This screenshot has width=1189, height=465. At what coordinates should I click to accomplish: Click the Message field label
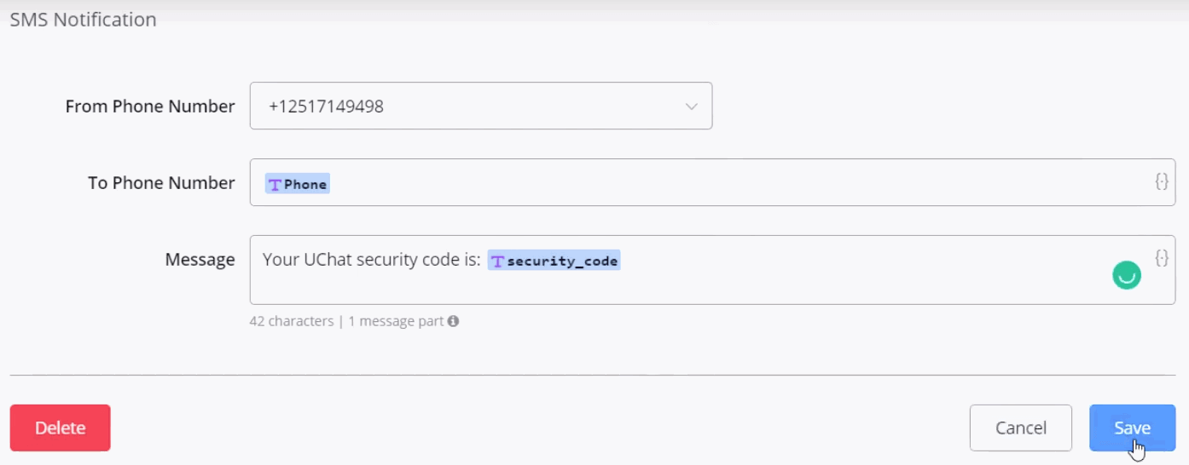click(x=200, y=260)
